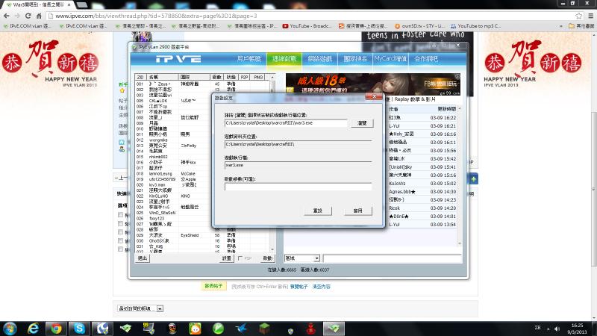Open Internet Explorer from the taskbar
The width and height of the screenshot is (597, 336).
34,327
